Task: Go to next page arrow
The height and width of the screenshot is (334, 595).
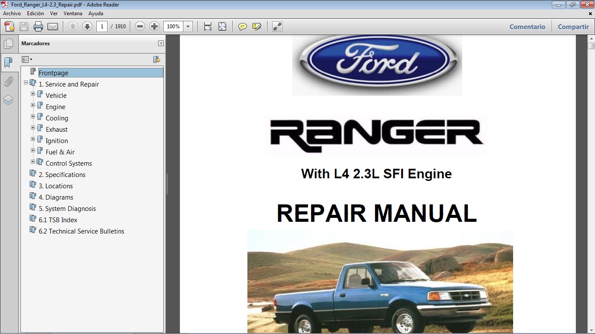Action: [87, 27]
